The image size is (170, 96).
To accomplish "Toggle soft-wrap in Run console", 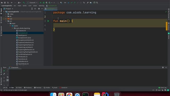I will [x=8, y=77].
